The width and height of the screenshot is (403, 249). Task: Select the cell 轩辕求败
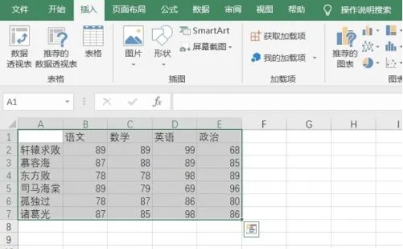[40, 150]
